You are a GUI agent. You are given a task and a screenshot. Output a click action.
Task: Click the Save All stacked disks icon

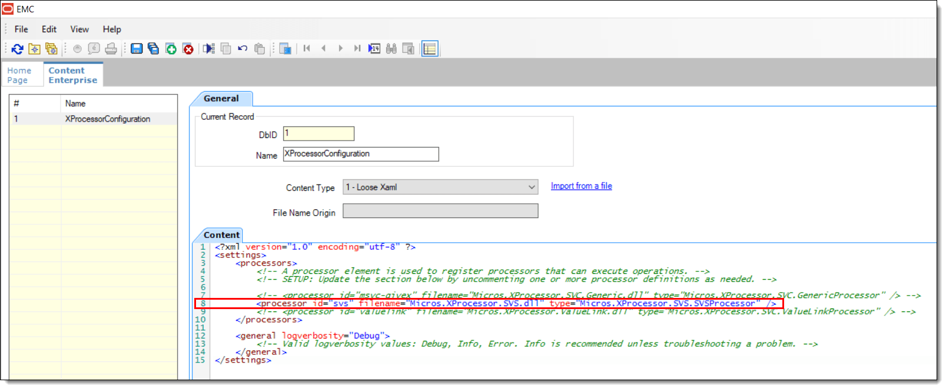154,49
